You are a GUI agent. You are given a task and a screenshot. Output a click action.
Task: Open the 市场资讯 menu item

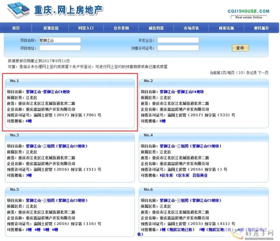pos(191,28)
